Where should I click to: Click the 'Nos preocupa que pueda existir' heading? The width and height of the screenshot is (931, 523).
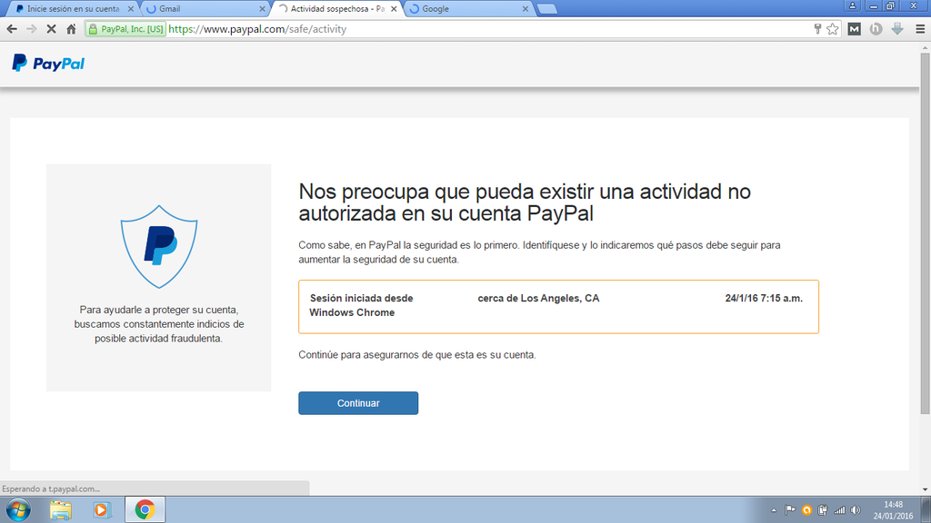(525, 202)
